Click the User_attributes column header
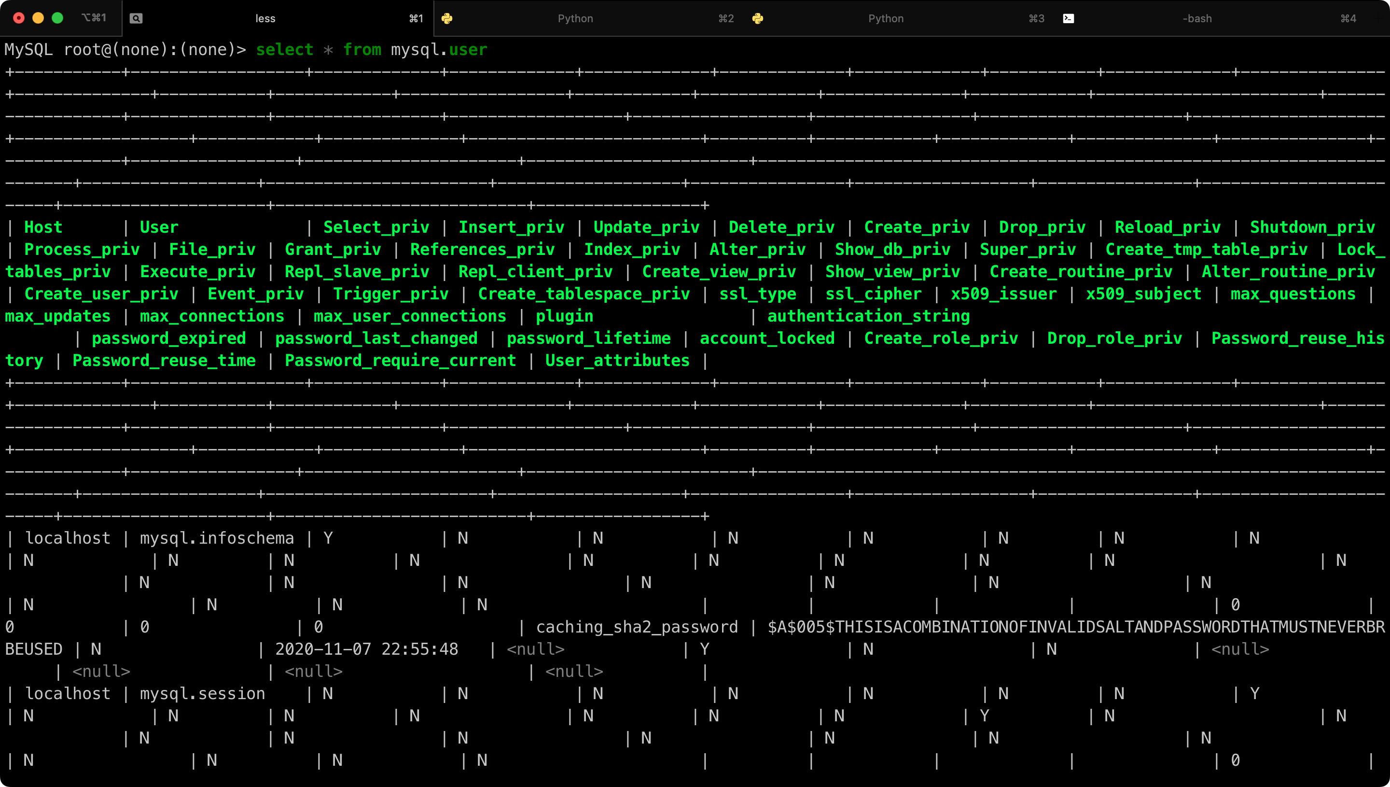 [617, 361]
